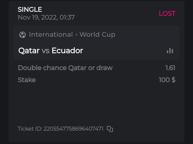Select the Double chance Qatar or draw selection
This screenshot has height=144, width=193.
click(65, 68)
